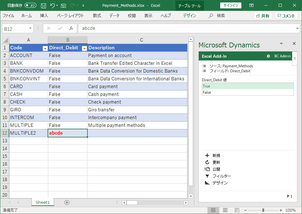Click the Undo arrow icon
This screenshot has height=214, width=302.
[52, 5]
